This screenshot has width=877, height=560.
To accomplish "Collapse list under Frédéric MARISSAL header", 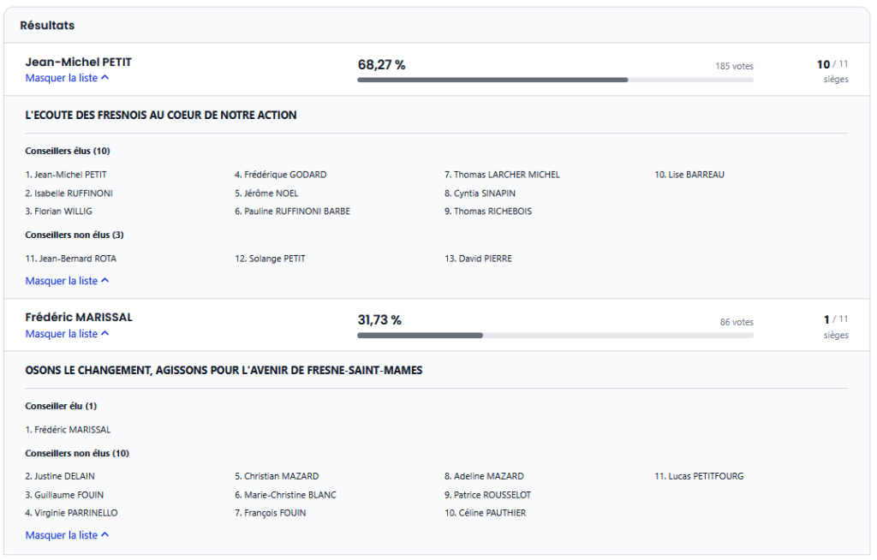I will [x=67, y=334].
